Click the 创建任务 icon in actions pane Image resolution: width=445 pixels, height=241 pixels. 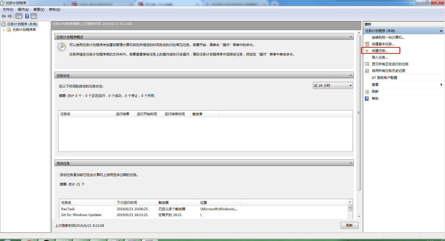367,51
